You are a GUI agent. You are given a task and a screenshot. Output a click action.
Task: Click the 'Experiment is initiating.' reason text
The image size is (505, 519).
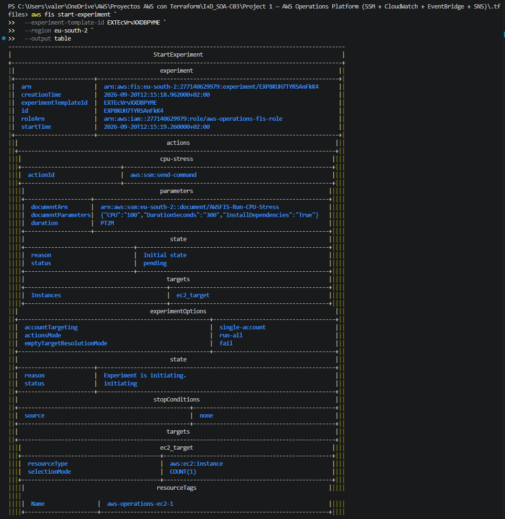pyautogui.click(x=145, y=376)
